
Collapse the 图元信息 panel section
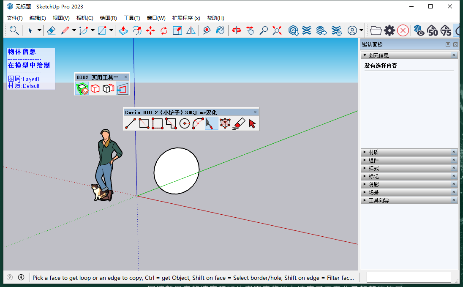click(365, 55)
